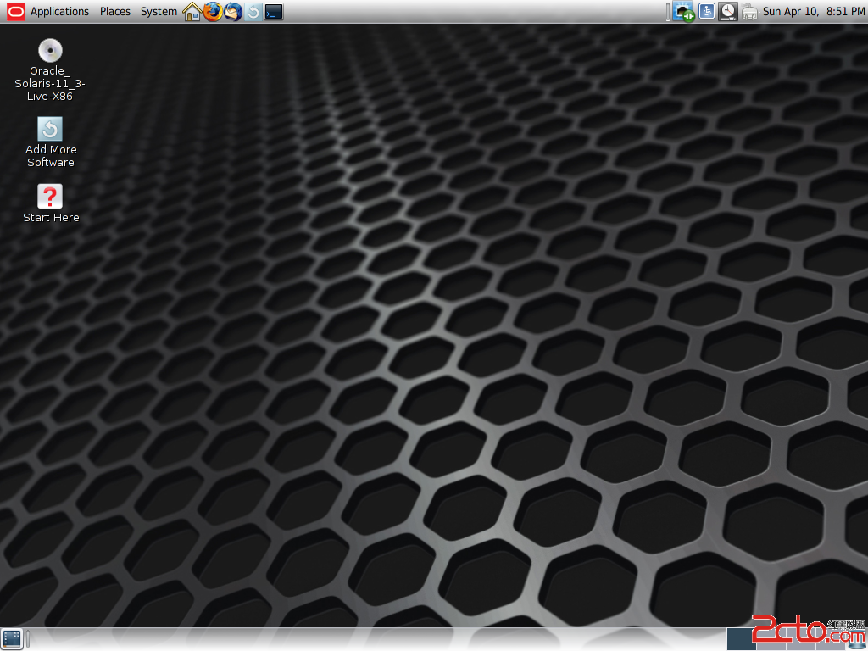Open the accessibility status icon

point(707,12)
